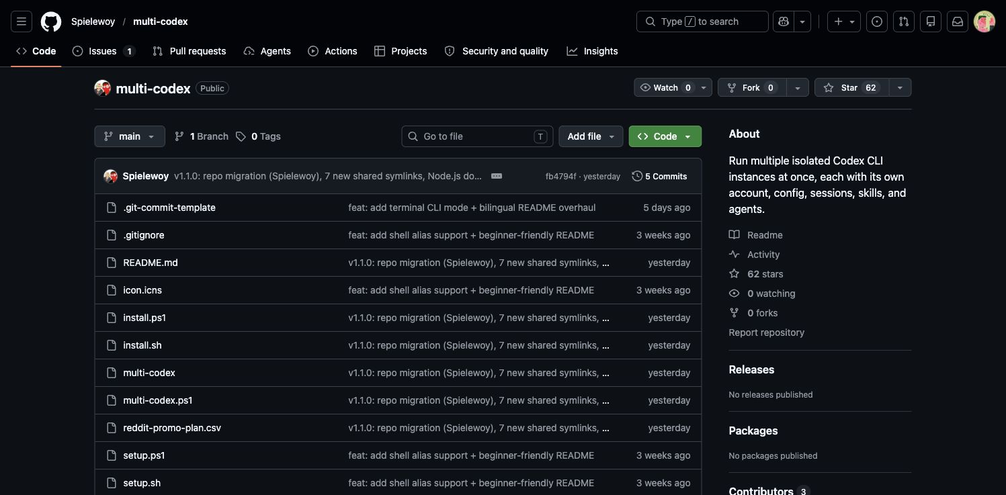
Task: Open the icon.icns file
Action: pos(142,290)
